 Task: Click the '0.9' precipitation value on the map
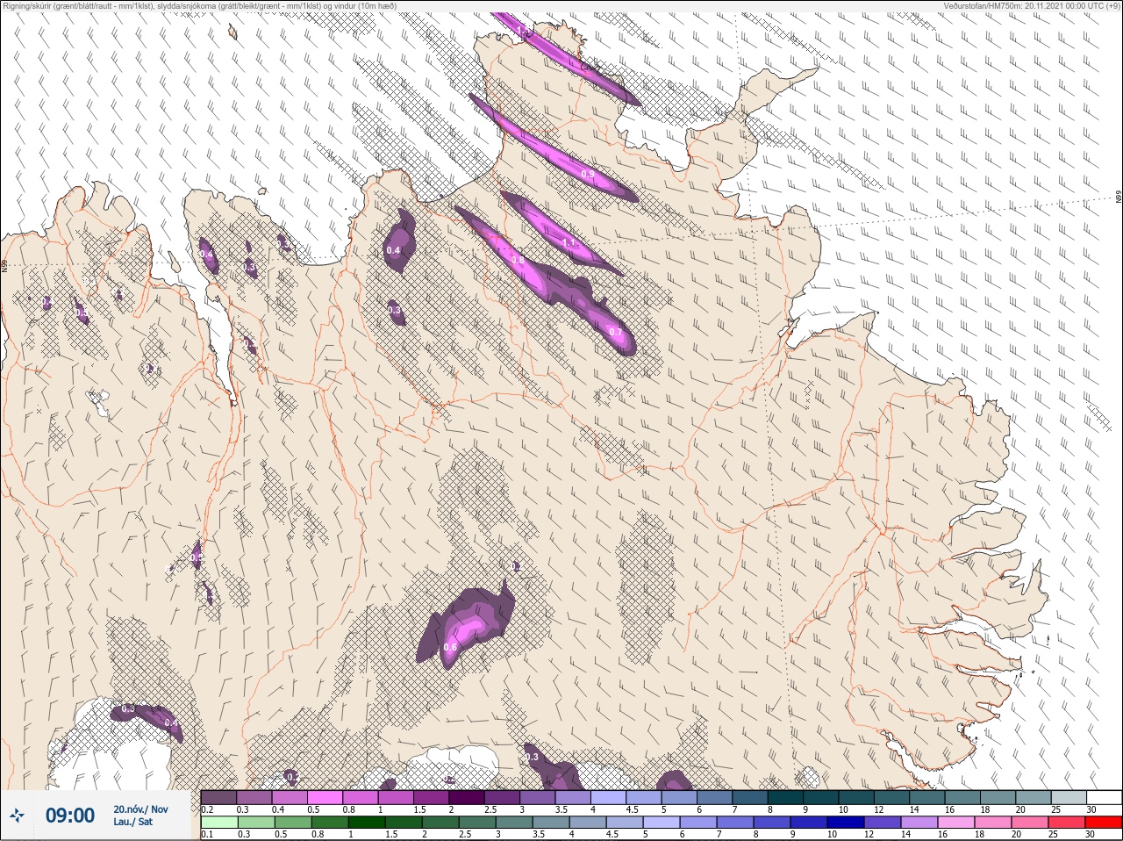click(x=588, y=174)
